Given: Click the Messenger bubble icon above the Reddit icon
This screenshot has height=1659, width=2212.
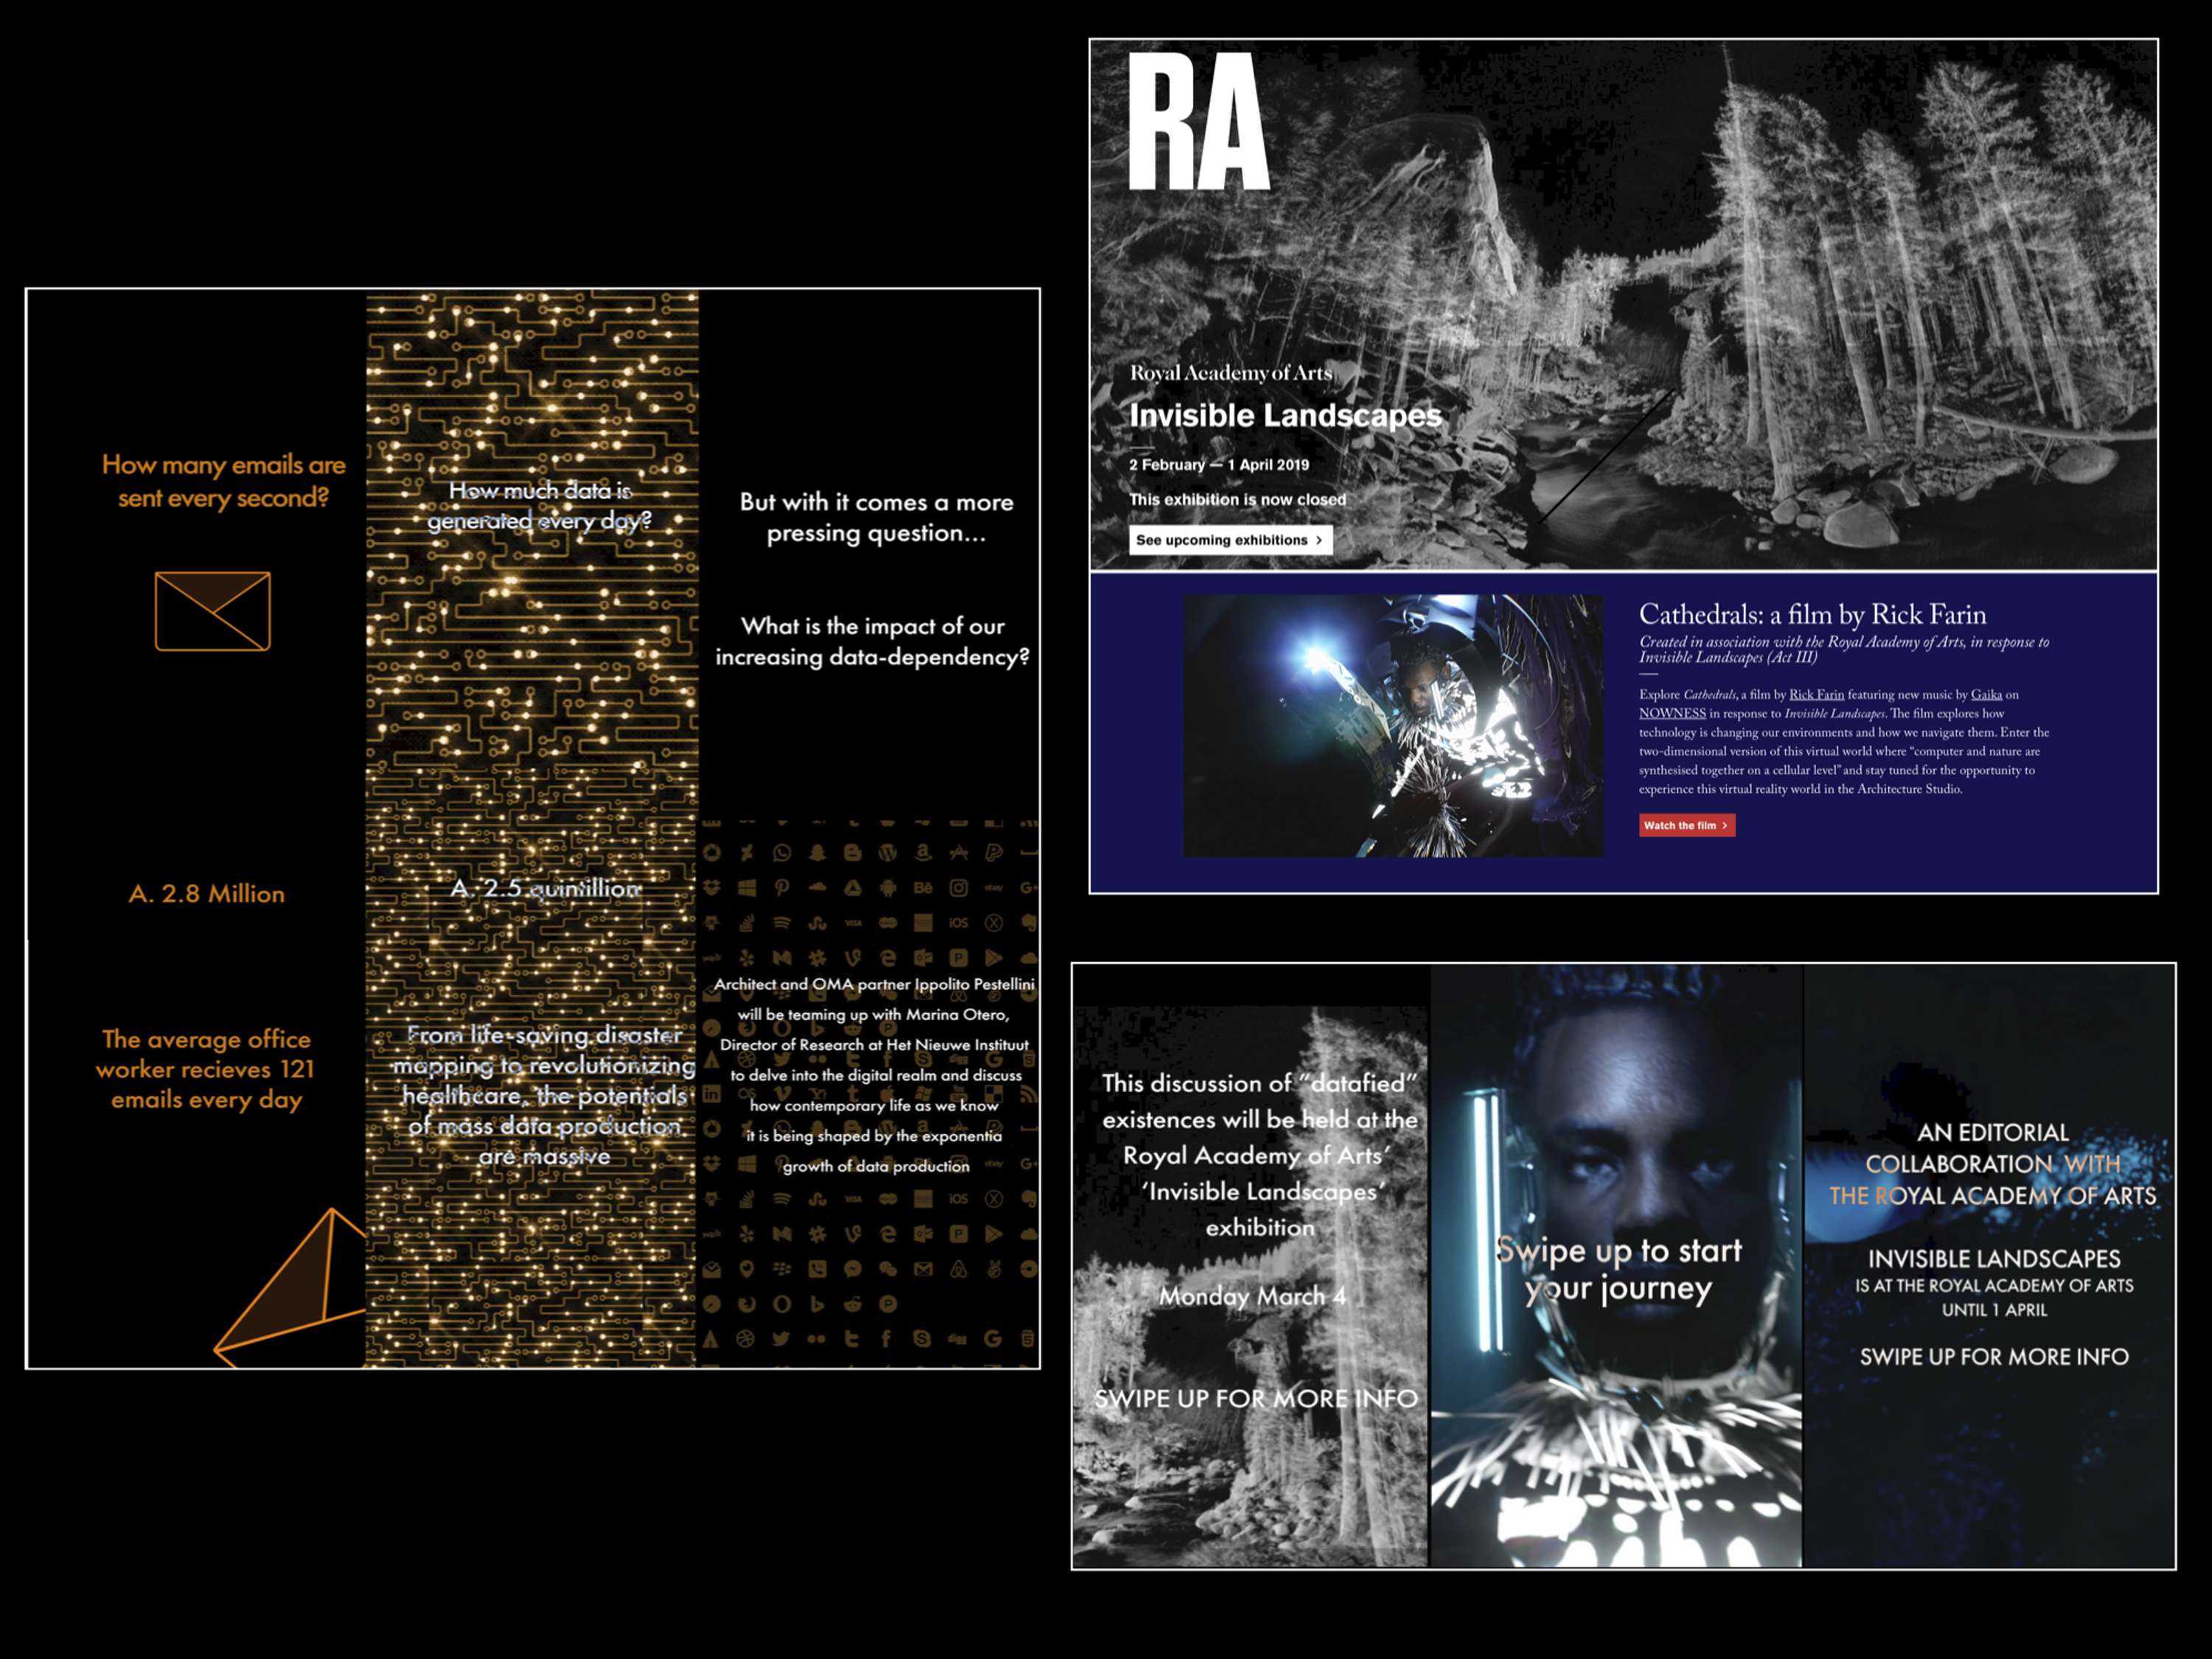Looking at the screenshot, I should pos(853,1269).
